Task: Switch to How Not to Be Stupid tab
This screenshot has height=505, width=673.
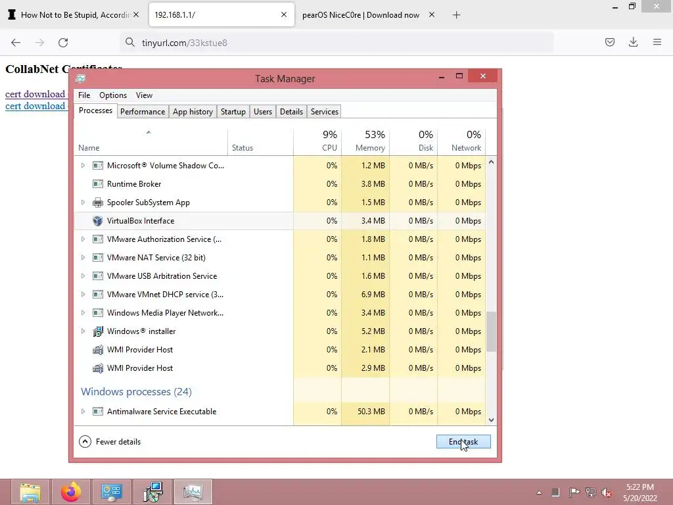Action: (x=75, y=15)
